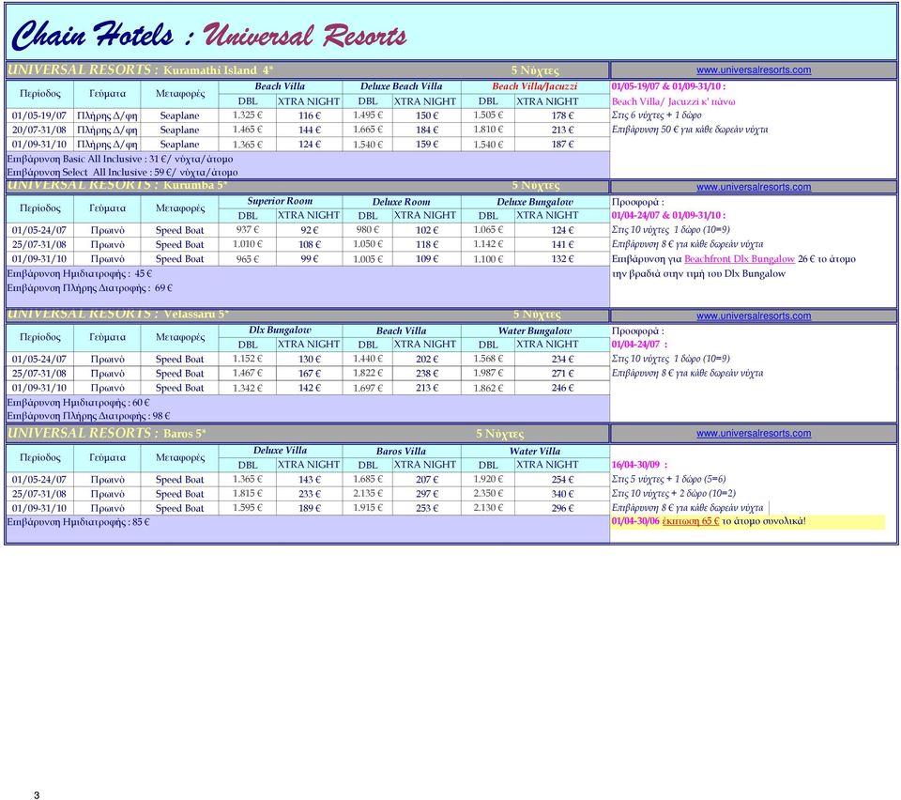Screen dimensions: 901x800
Task: Open universalresorts.com link in Kurumba header
Action: coord(754,187)
